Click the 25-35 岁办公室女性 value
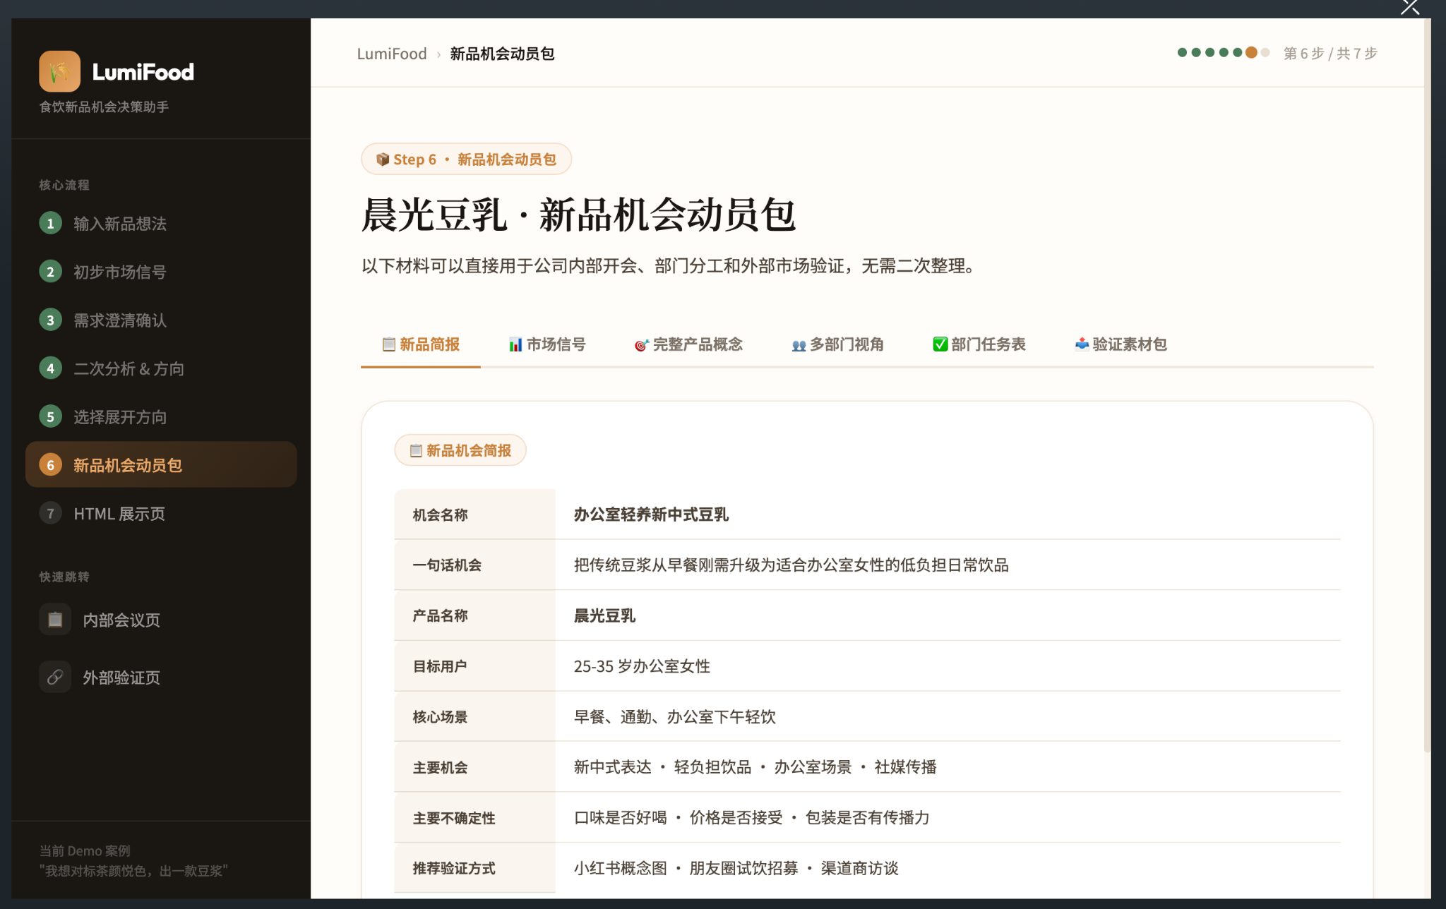 642,666
